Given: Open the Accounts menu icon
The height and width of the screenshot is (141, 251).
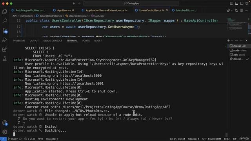Looking at the screenshot, I should click(x=5, y=123).
